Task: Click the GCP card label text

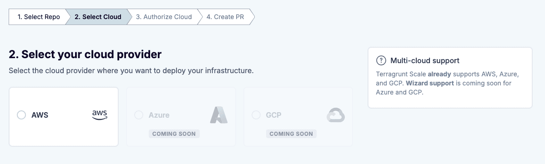Action: point(273,115)
